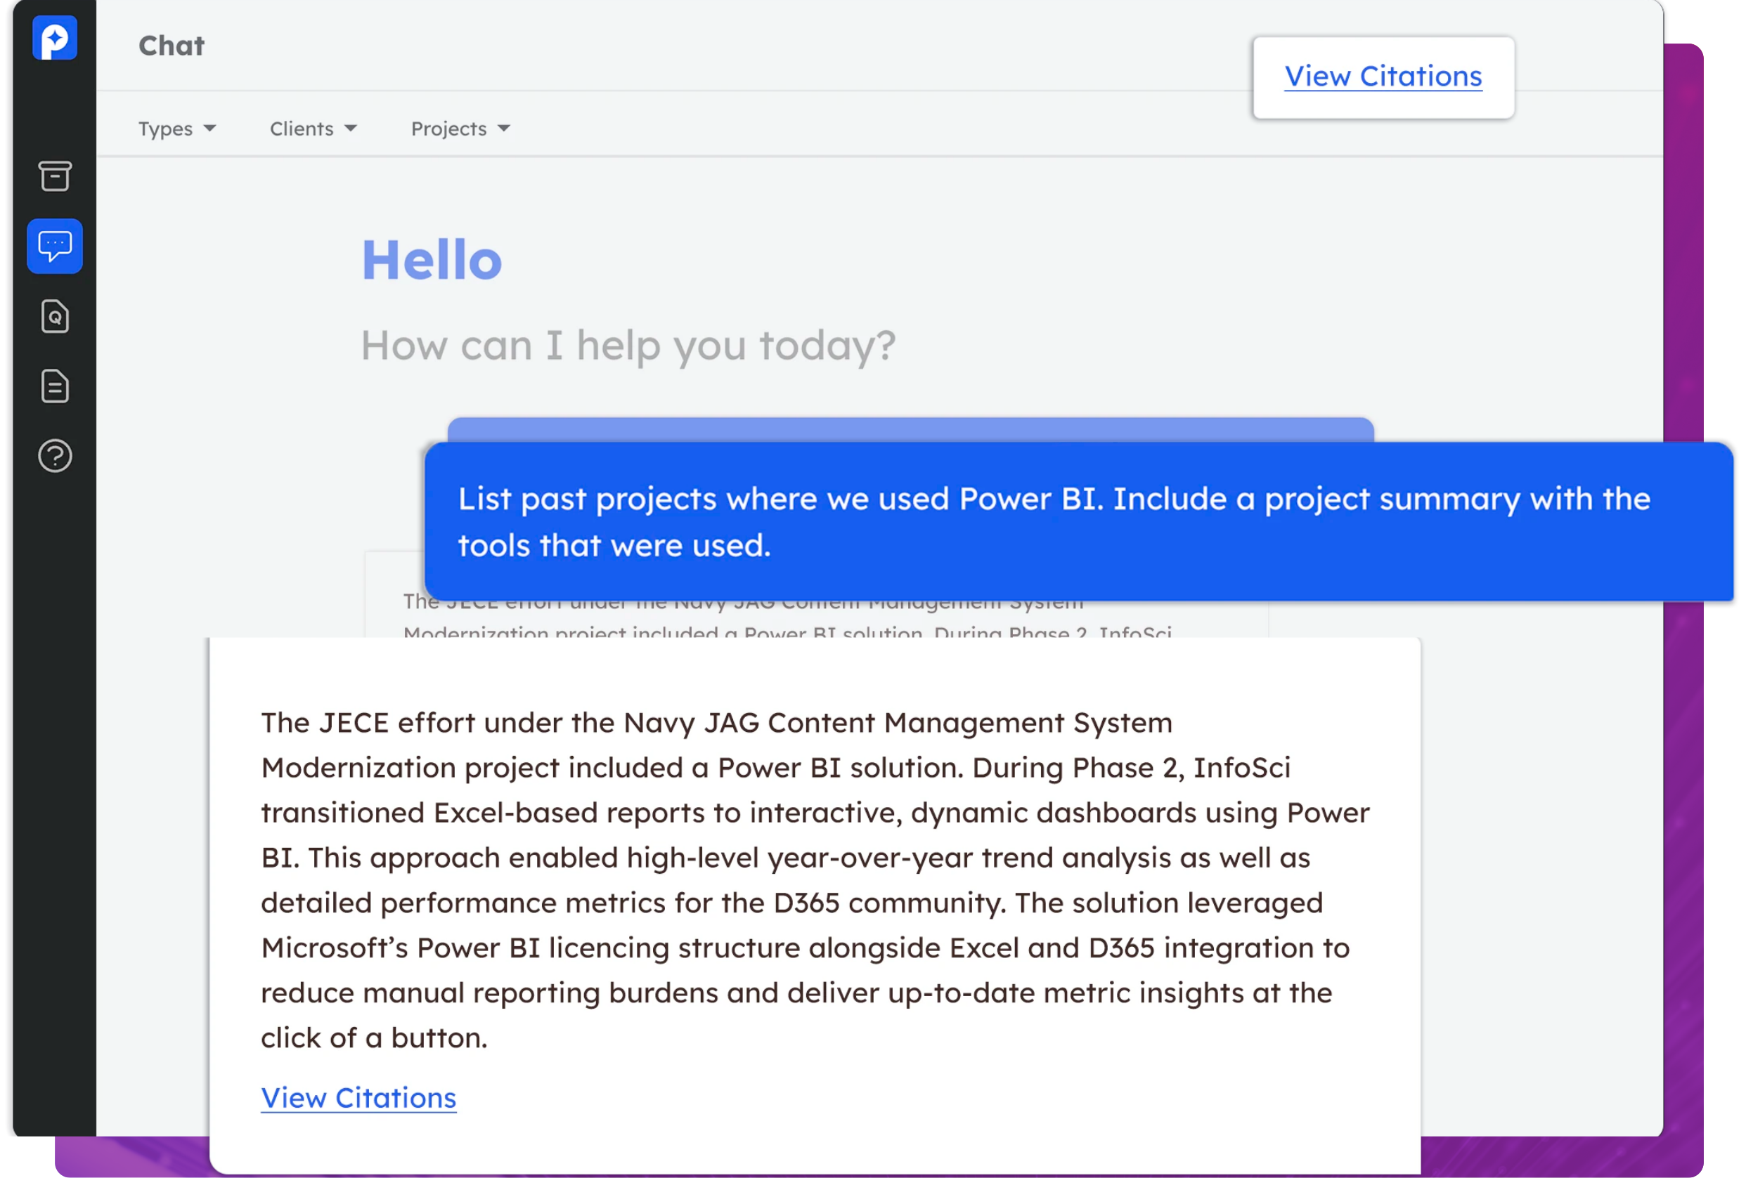Image resolution: width=1746 pixels, height=1178 pixels.
Task: Click the Chat page heading
Action: [x=172, y=46]
